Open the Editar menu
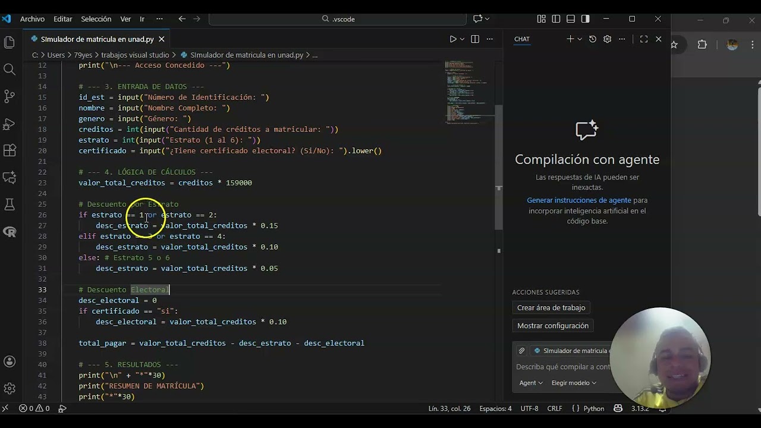 pos(63,19)
